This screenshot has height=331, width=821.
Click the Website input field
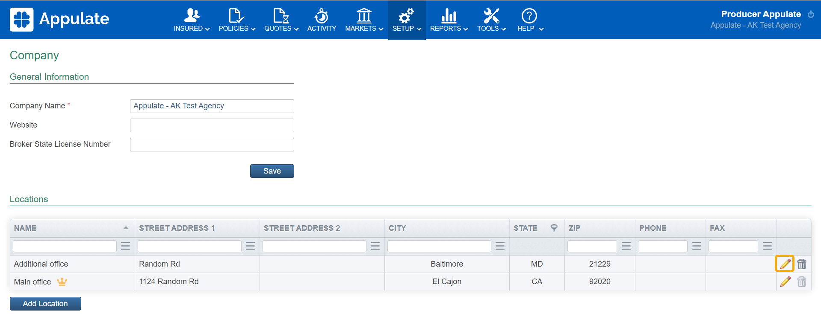click(212, 125)
